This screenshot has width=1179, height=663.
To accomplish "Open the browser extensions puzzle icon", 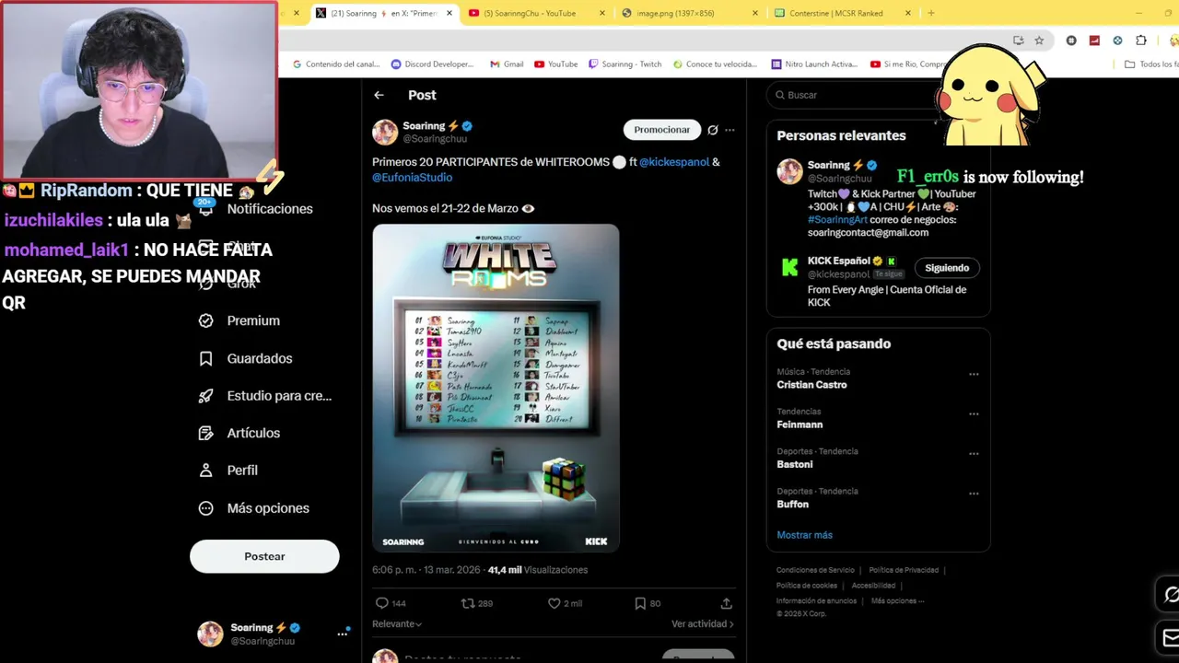I will tap(1141, 41).
